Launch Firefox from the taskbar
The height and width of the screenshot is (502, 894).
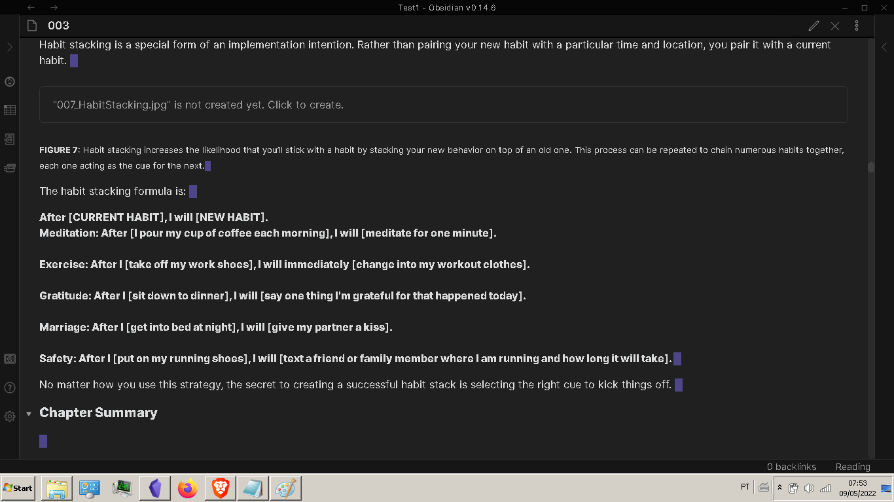click(188, 488)
